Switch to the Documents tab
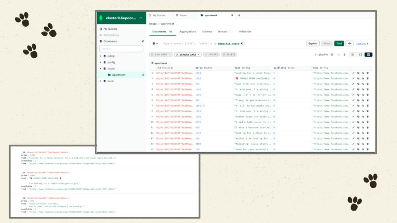Viewport: 397px width, 223px height. coord(162,32)
